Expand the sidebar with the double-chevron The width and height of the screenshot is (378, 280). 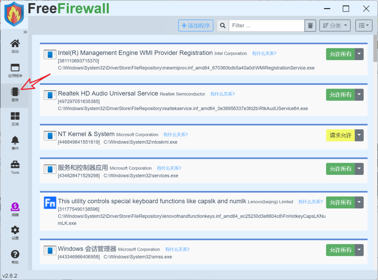[x=25, y=32]
